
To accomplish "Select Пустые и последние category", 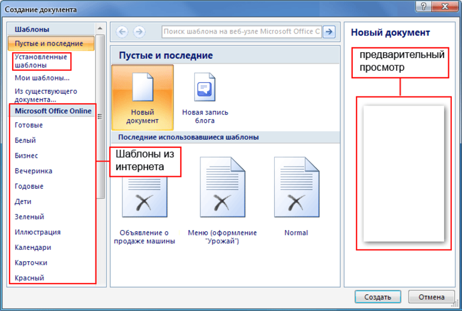I will click(x=51, y=44).
